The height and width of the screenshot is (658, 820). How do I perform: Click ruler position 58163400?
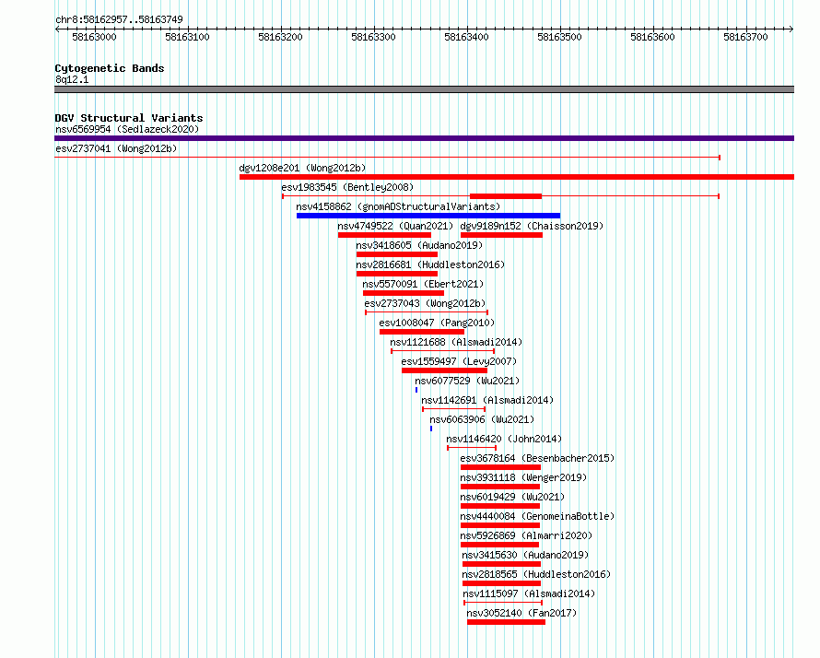click(466, 37)
